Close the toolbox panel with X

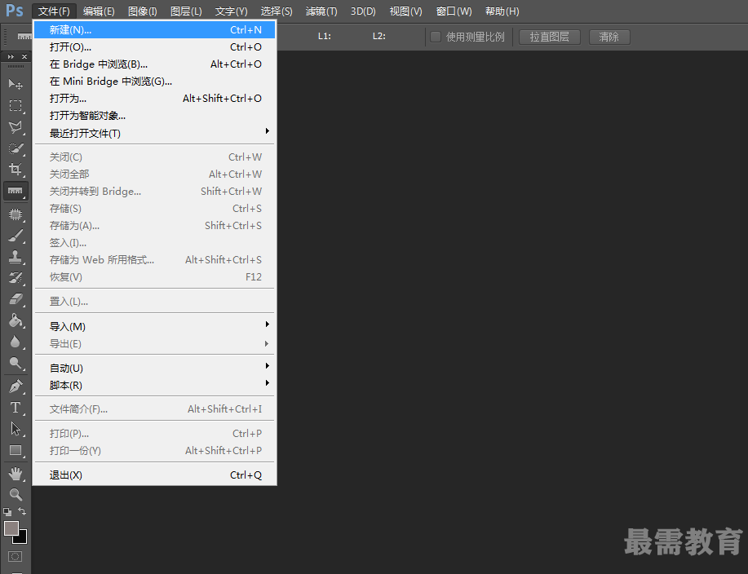tap(24, 57)
